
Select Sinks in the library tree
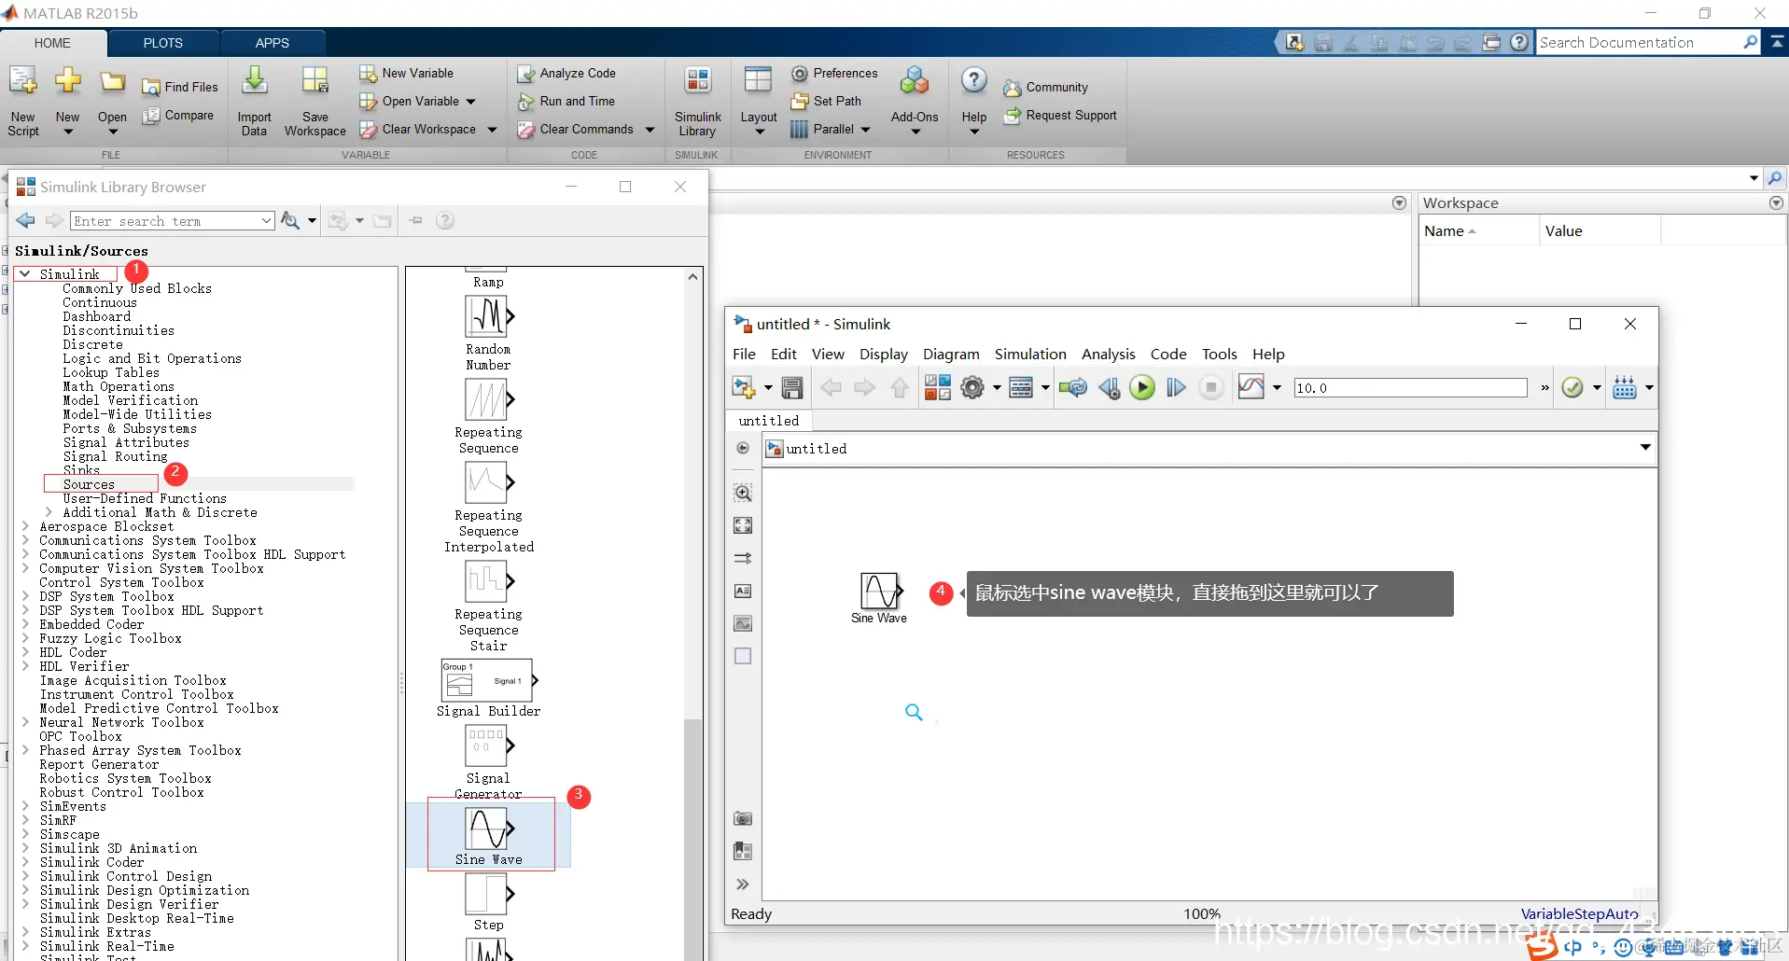click(x=81, y=470)
